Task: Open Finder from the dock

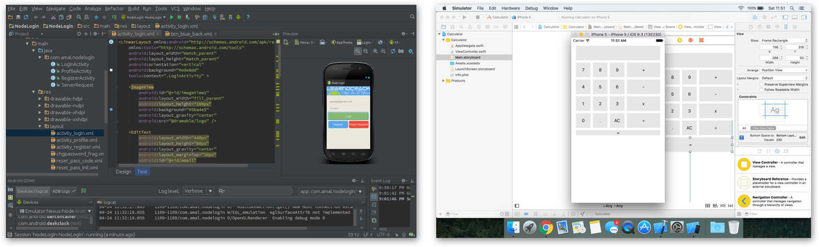Action: [x=513, y=228]
